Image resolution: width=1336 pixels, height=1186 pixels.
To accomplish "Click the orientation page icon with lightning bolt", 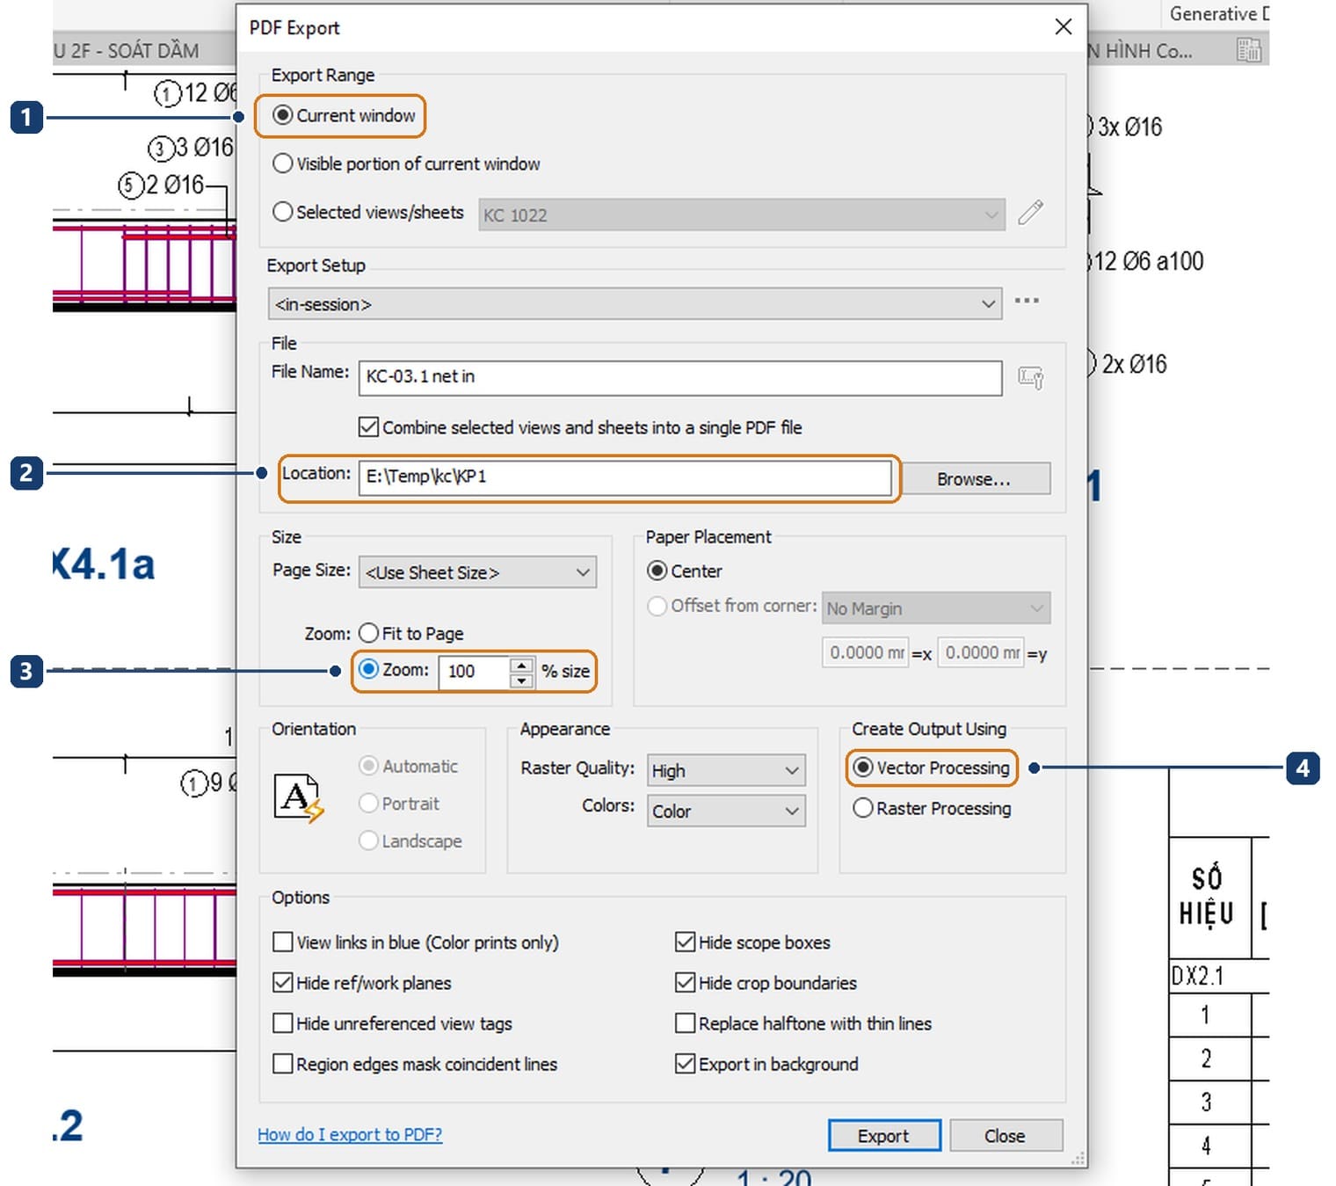I will tap(299, 798).
